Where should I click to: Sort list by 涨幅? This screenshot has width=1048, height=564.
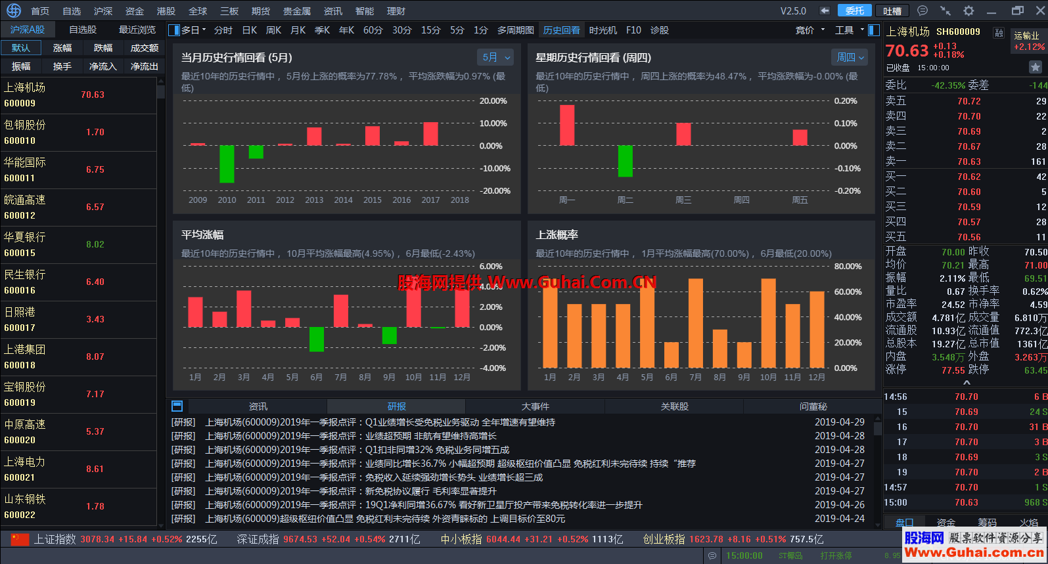(62, 48)
